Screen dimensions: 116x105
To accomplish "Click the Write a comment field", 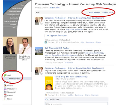I will tap(76, 104).
